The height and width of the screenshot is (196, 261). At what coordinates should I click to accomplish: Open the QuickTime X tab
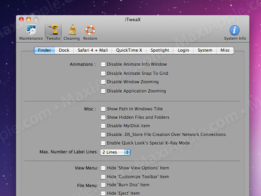click(x=129, y=50)
